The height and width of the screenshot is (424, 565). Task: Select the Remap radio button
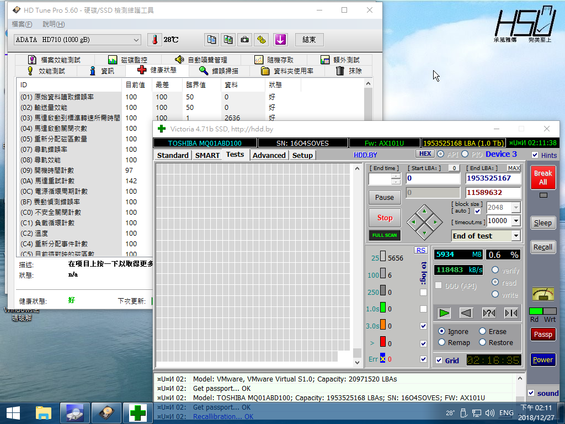coord(441,342)
